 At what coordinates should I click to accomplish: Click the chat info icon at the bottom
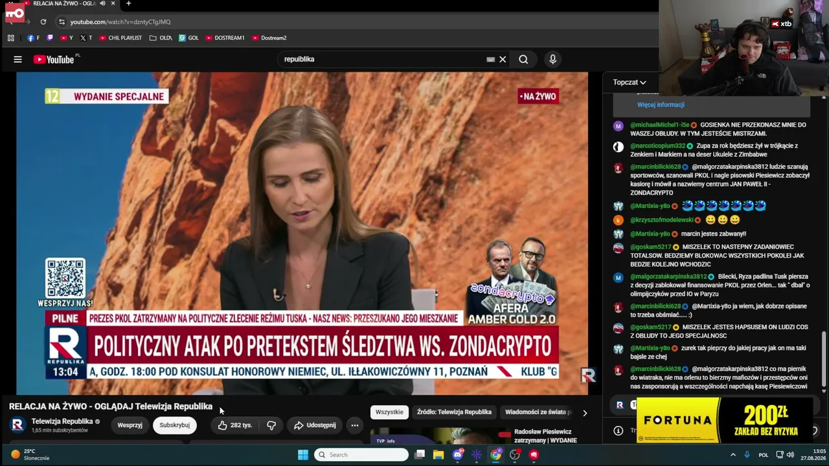(618, 430)
